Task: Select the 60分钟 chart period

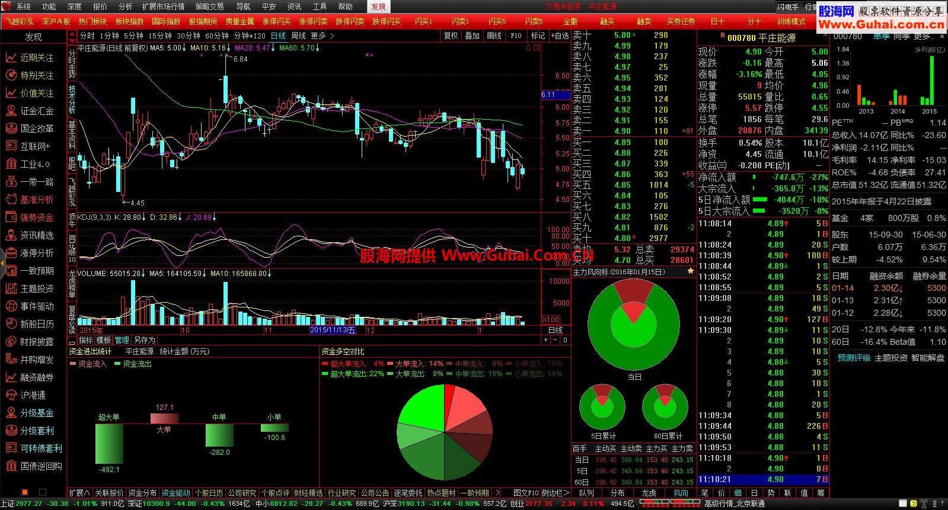Action: 217,36
